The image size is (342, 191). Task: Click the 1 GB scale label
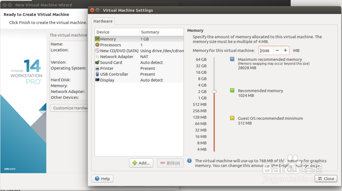[x=202, y=98]
